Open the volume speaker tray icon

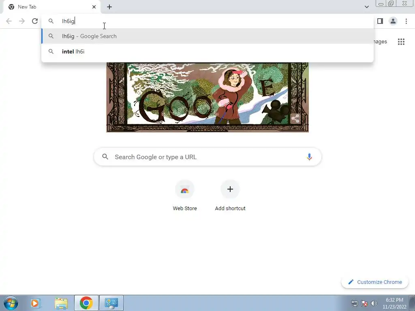374,303
